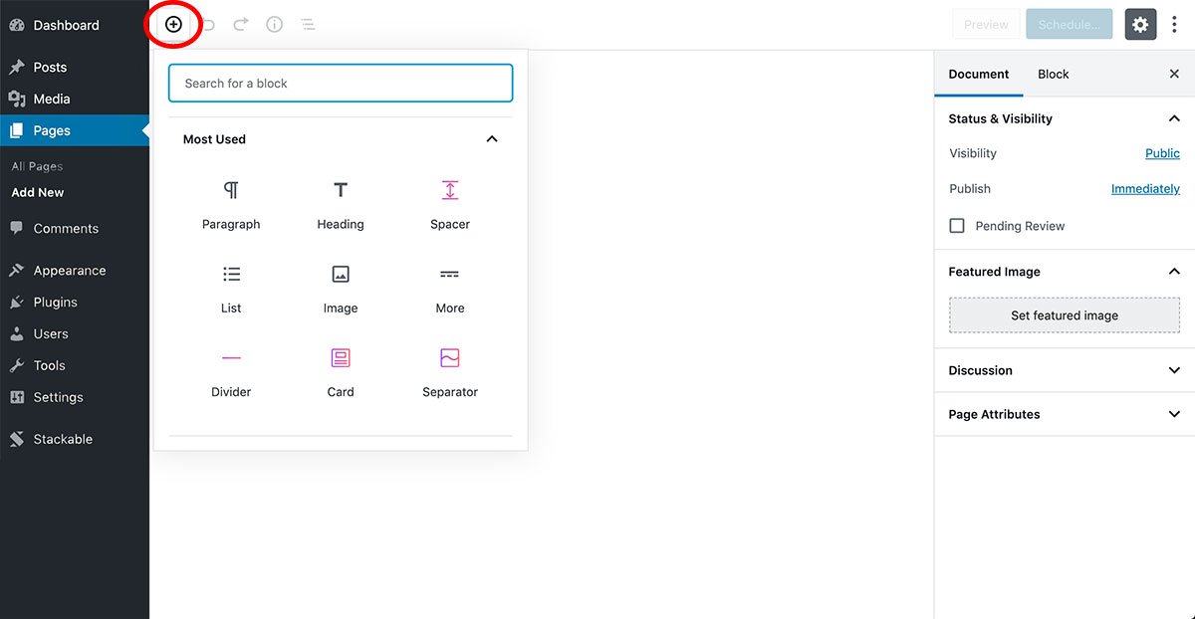
Task: Click Set featured image button
Action: pyautogui.click(x=1065, y=315)
